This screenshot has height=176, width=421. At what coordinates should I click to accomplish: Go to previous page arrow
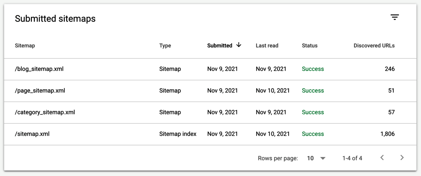382,158
